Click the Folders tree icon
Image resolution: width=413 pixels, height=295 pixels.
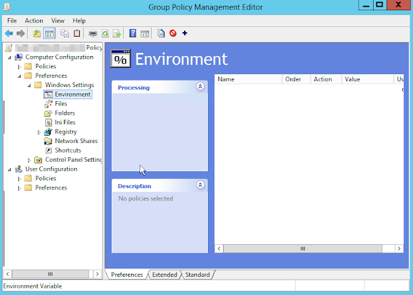click(x=48, y=113)
